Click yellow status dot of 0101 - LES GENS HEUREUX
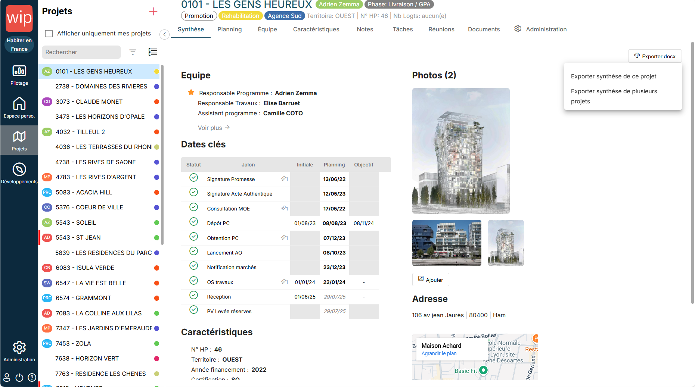Image resolution: width=695 pixels, height=387 pixels. (x=156, y=71)
